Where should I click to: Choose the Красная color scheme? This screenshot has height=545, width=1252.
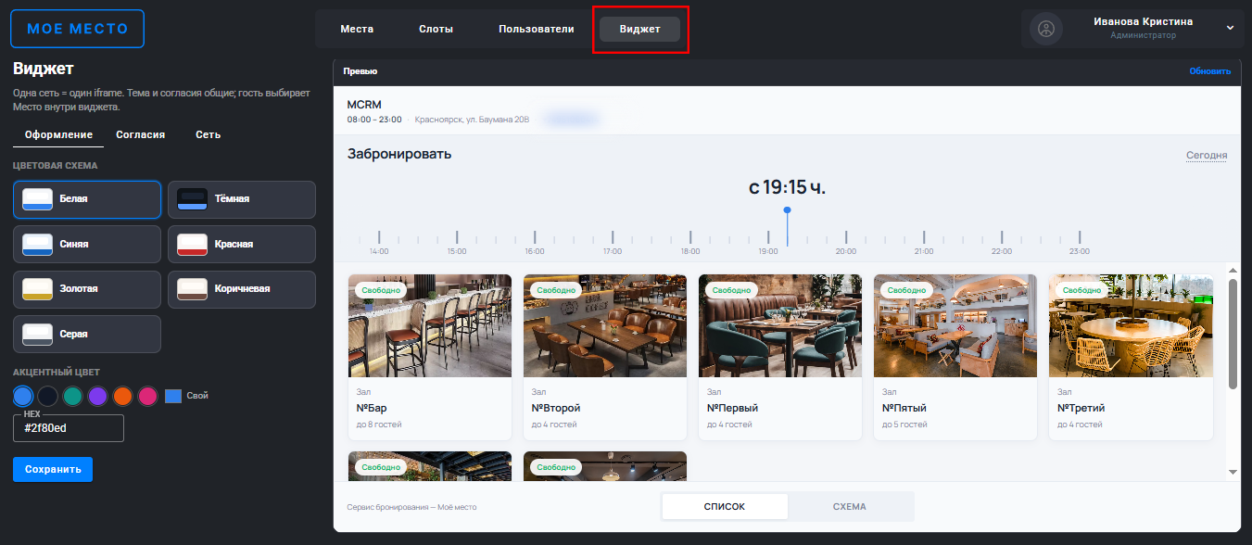point(242,244)
